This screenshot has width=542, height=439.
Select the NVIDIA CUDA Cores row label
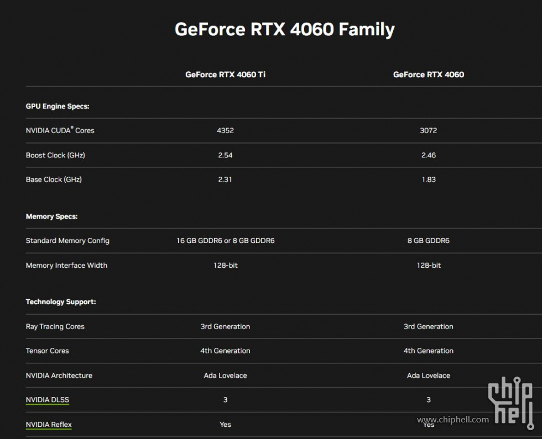60,130
